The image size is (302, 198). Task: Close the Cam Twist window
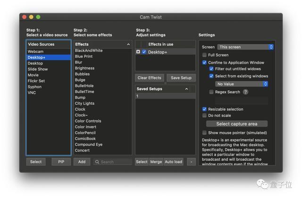point(25,17)
